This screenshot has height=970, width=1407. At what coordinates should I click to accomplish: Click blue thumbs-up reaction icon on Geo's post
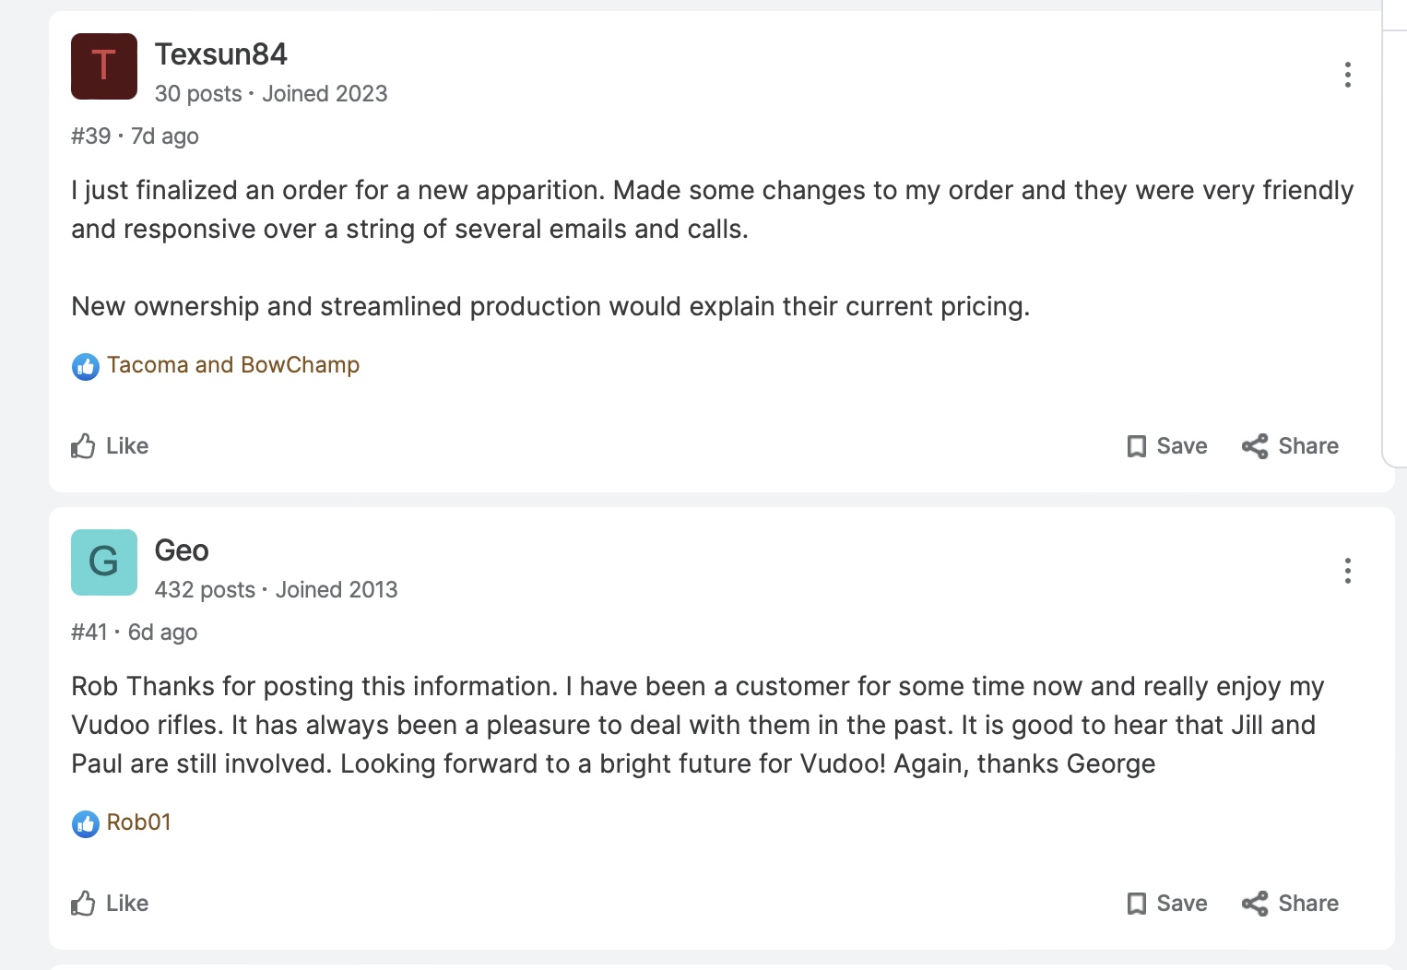click(86, 824)
